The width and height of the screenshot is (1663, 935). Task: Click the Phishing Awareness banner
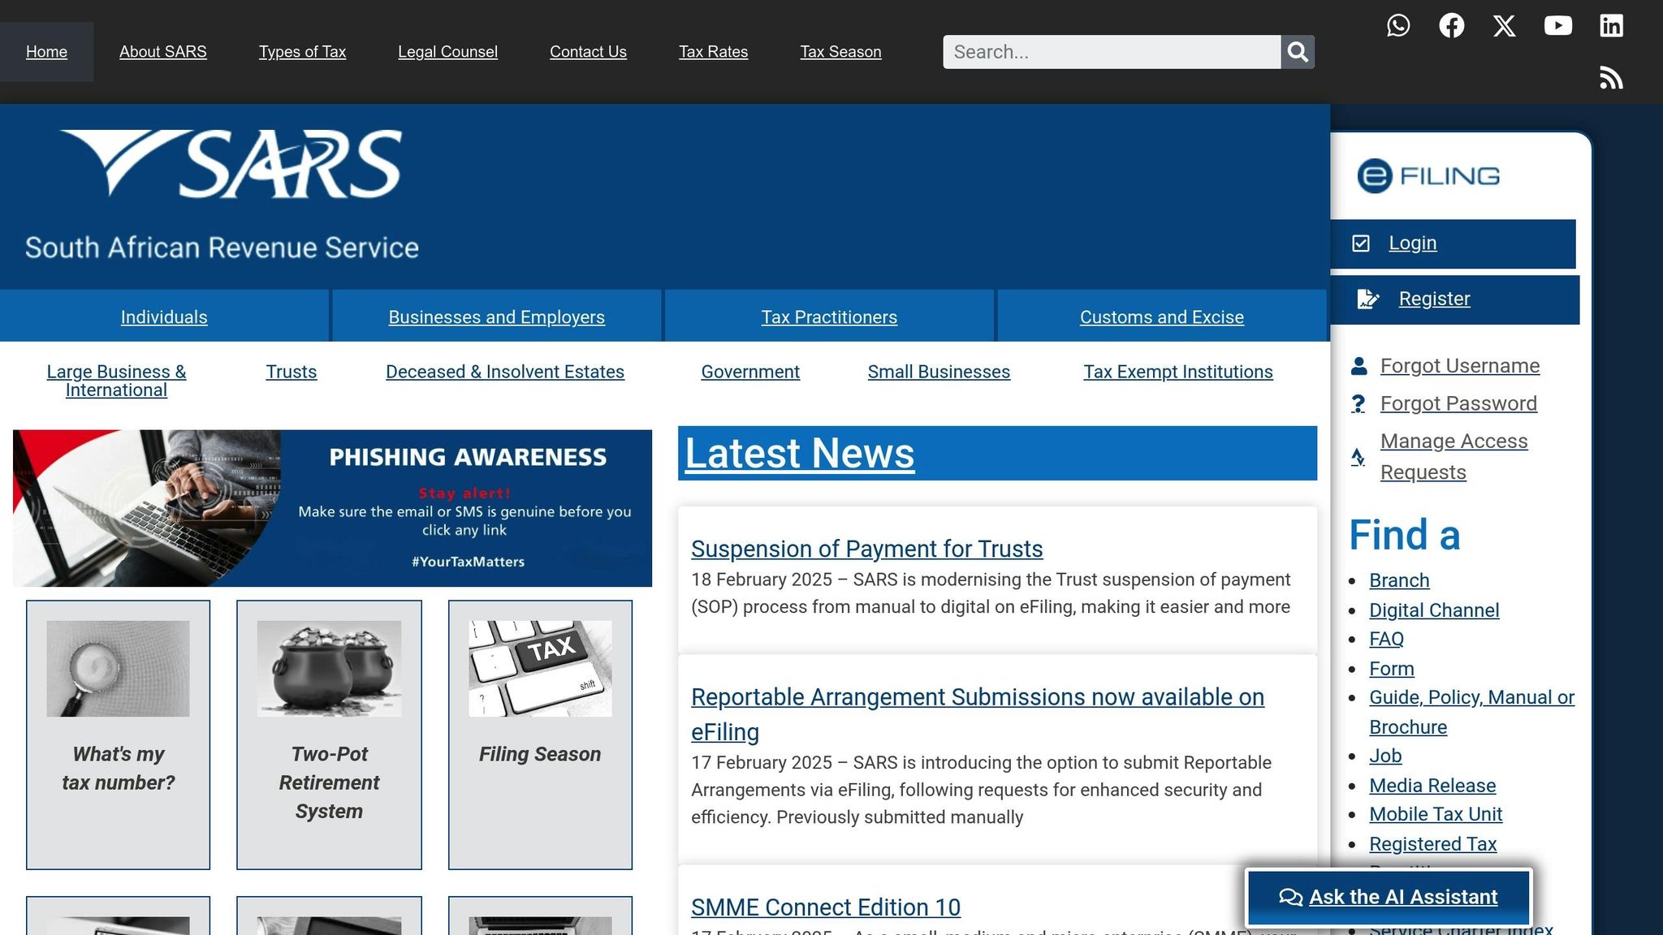[x=332, y=508]
